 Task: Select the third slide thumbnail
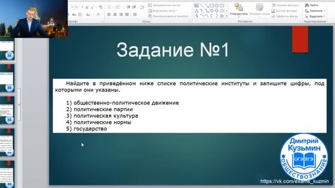pos(7,110)
